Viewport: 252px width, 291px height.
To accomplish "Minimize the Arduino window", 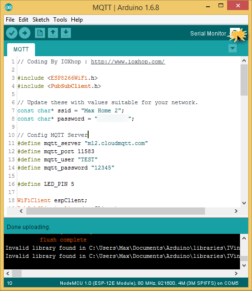I will [x=208, y=6].
